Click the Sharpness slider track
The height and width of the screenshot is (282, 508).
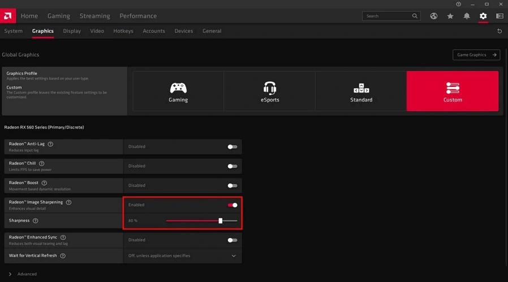click(192, 221)
